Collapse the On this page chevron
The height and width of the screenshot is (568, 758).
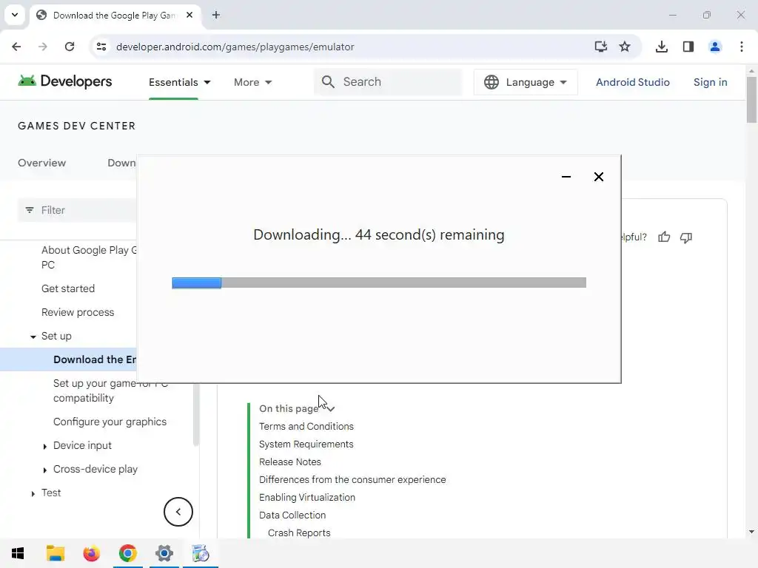[331, 409]
